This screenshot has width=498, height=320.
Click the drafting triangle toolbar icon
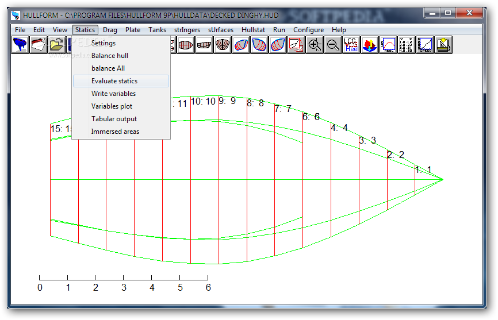click(443, 45)
